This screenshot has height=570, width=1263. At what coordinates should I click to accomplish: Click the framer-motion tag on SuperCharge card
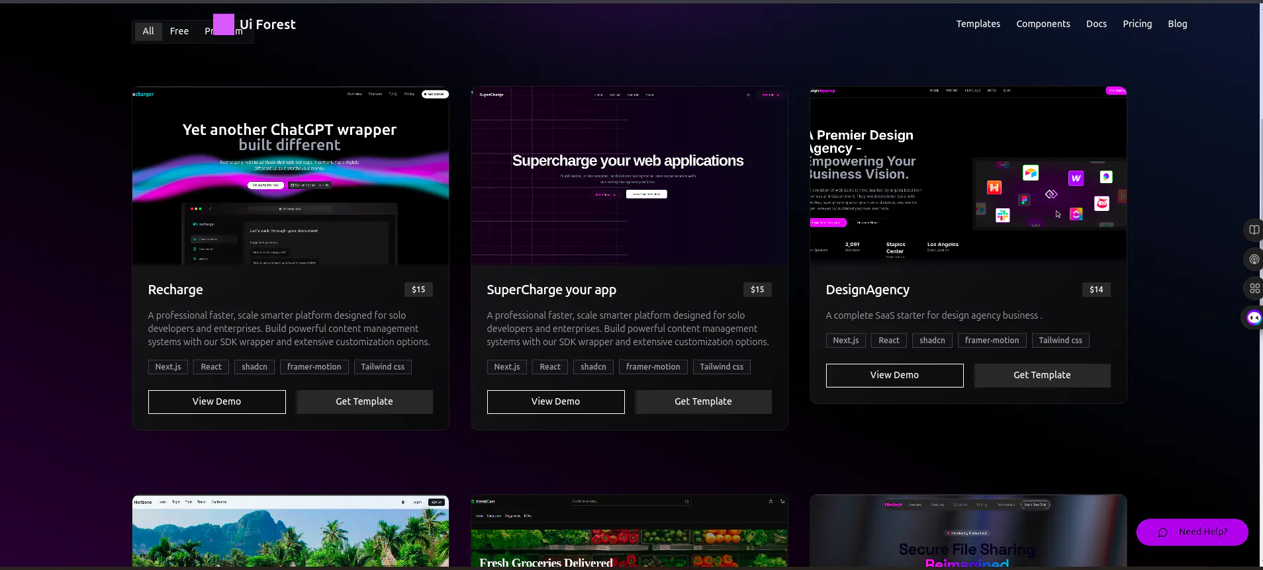653,367
